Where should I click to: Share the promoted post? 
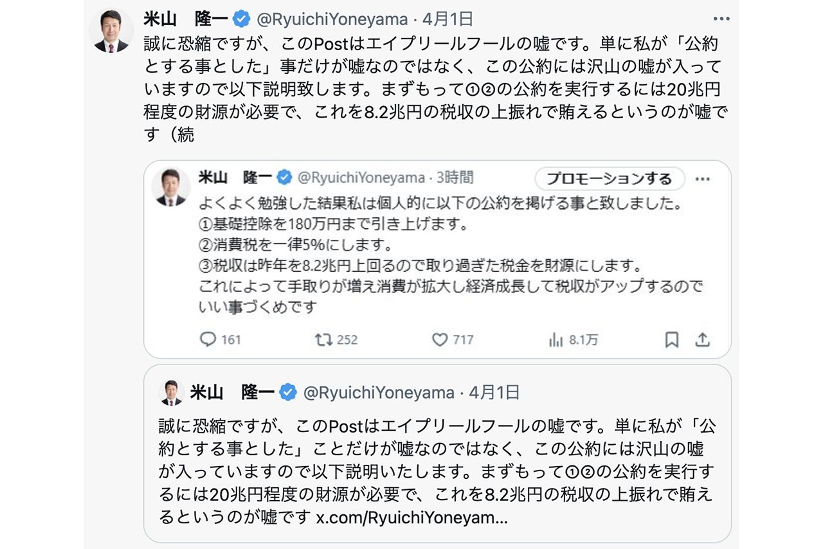click(x=702, y=339)
